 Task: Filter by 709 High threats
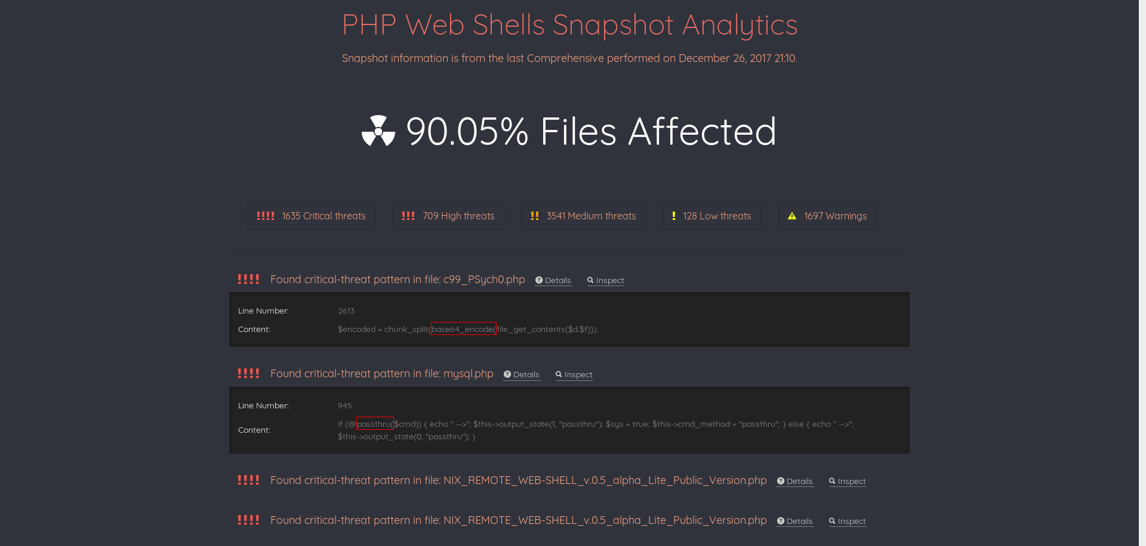448,216
